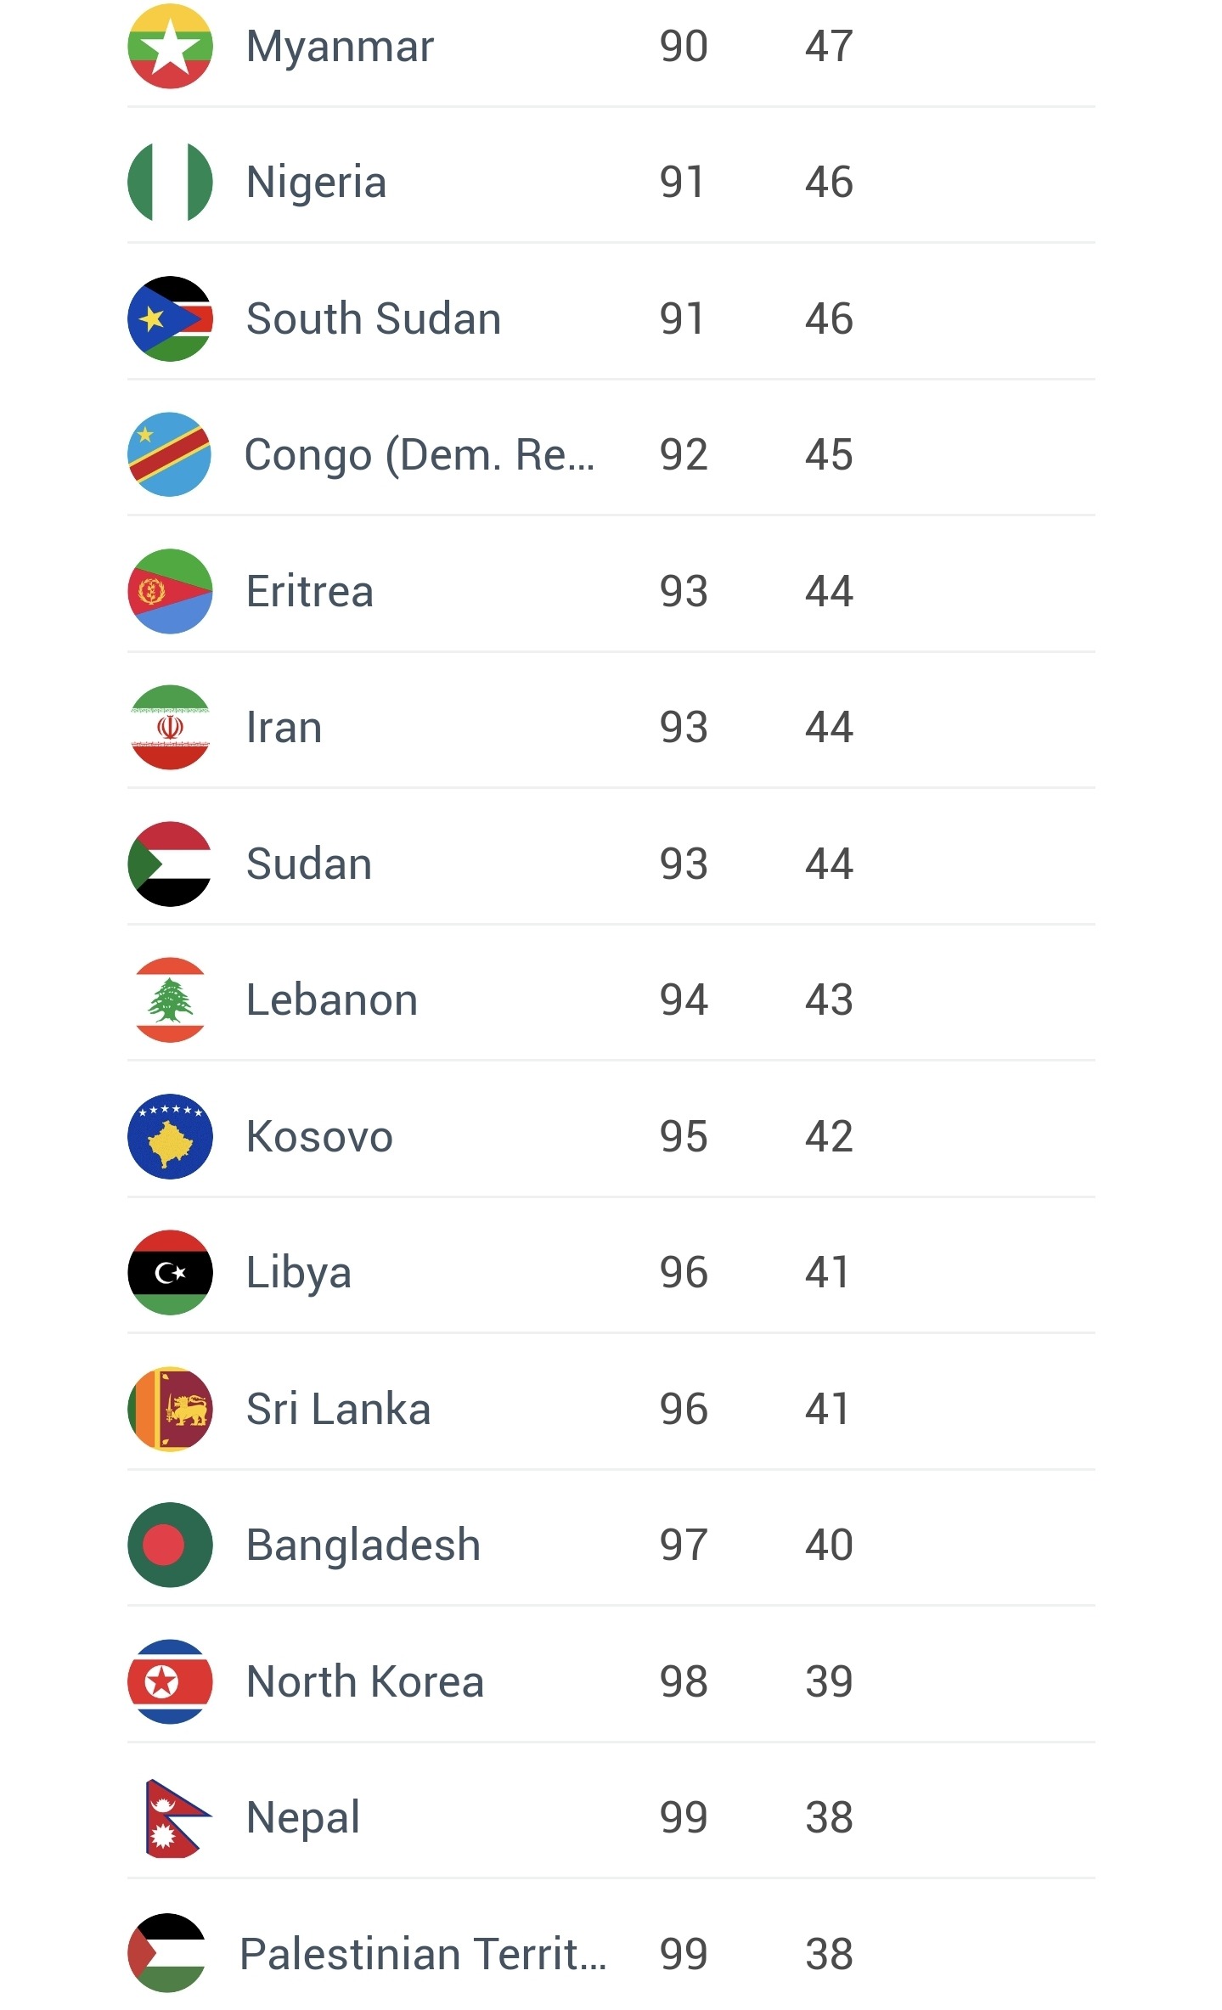
Task: Click the Sri Lanka flag icon
Action: pos(170,1409)
